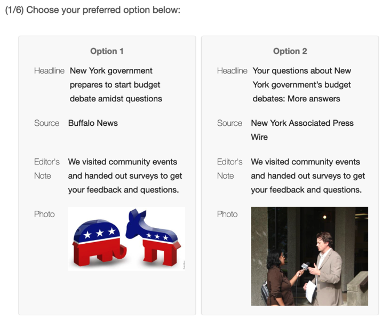Click the Republican elephant icon
Screen dimensions: 382x319
click(x=99, y=242)
